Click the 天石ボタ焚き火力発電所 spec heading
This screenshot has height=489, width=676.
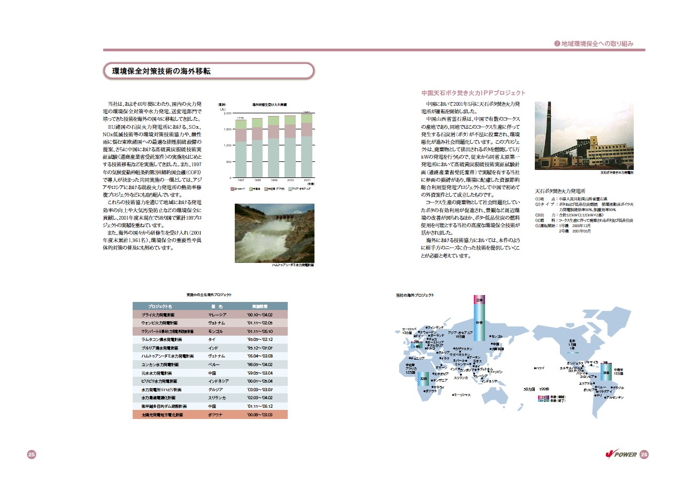(560, 191)
